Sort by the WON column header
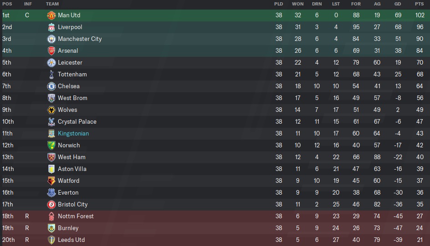Viewport: 430px width, 246px height. 297,4
